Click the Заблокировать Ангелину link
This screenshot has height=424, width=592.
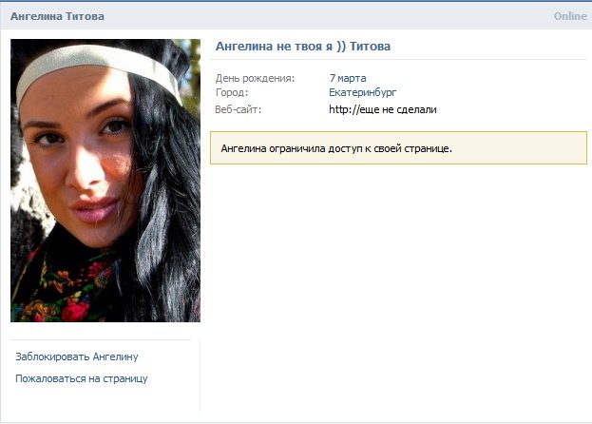[77, 357]
